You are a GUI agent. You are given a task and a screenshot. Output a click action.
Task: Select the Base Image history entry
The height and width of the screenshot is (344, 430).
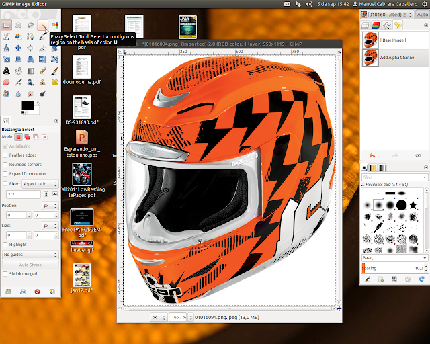click(395, 40)
